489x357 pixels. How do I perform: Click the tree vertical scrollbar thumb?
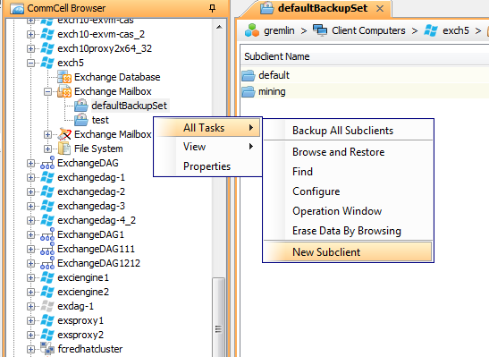point(219,318)
